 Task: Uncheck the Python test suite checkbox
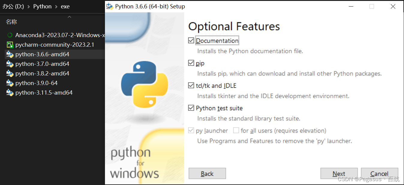(x=191, y=108)
